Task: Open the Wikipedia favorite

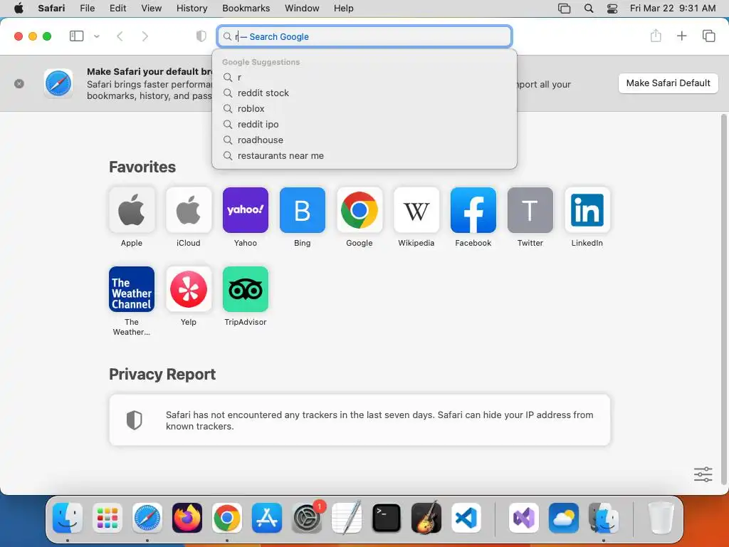Action: [x=416, y=210]
